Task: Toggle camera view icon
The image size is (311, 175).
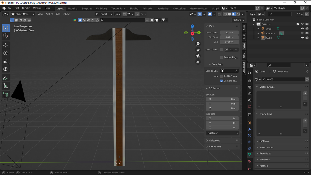Action: tap(198, 56)
